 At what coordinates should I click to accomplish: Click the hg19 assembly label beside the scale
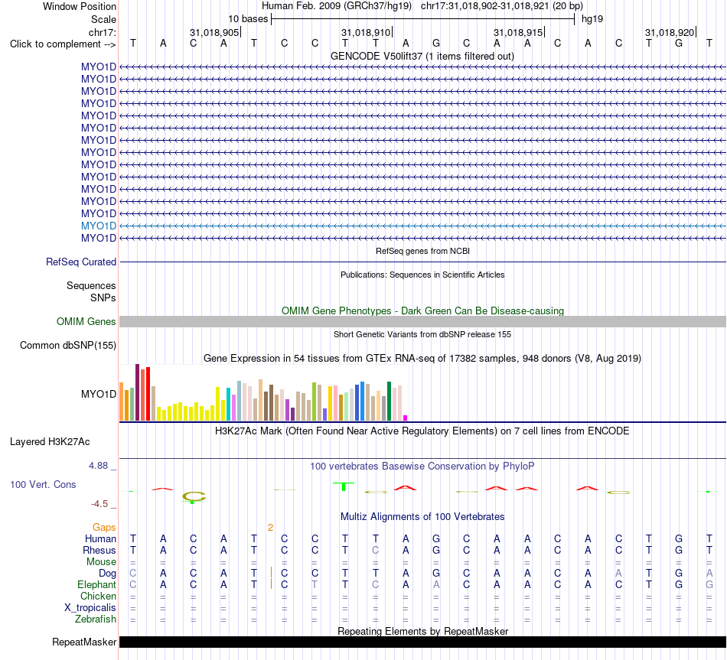(x=592, y=19)
